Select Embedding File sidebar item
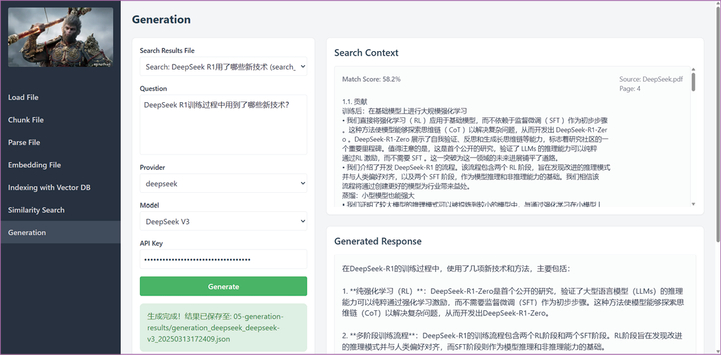Viewport: 721px width, 355px height. pyautogui.click(x=35, y=165)
